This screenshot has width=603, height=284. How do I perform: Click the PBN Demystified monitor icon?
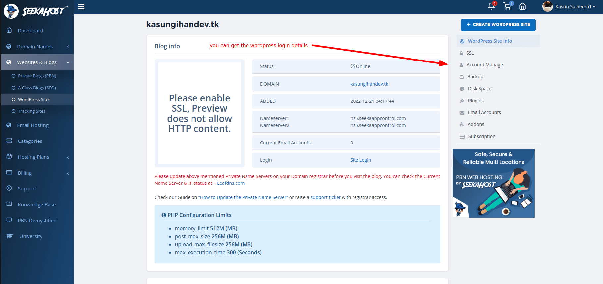click(x=9, y=220)
